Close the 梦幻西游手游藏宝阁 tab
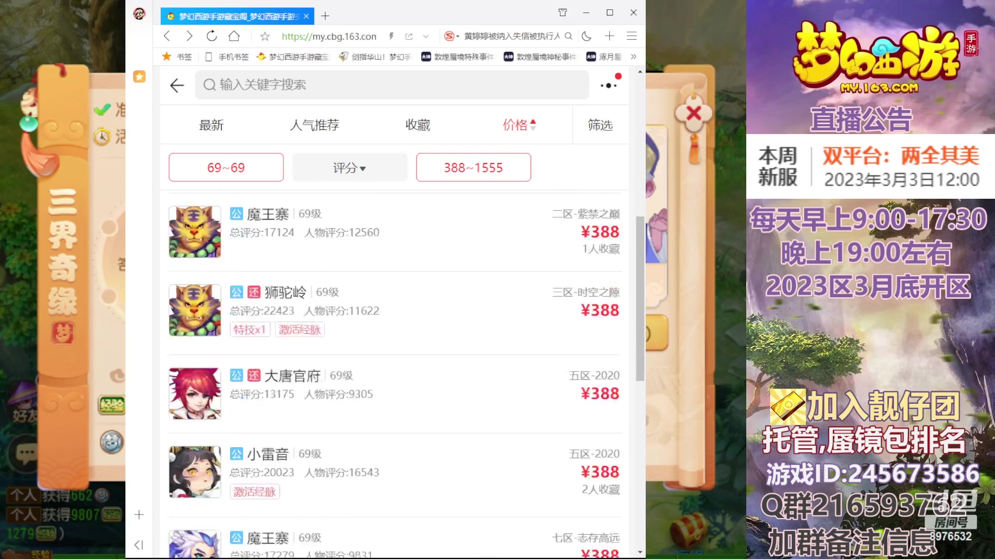Image resolution: width=995 pixels, height=559 pixels. pyautogui.click(x=306, y=17)
